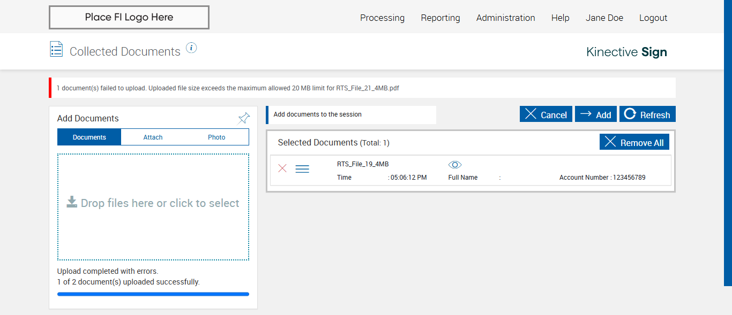Switch to the Attach tab
Image resolution: width=732 pixels, height=315 pixels.
153,137
